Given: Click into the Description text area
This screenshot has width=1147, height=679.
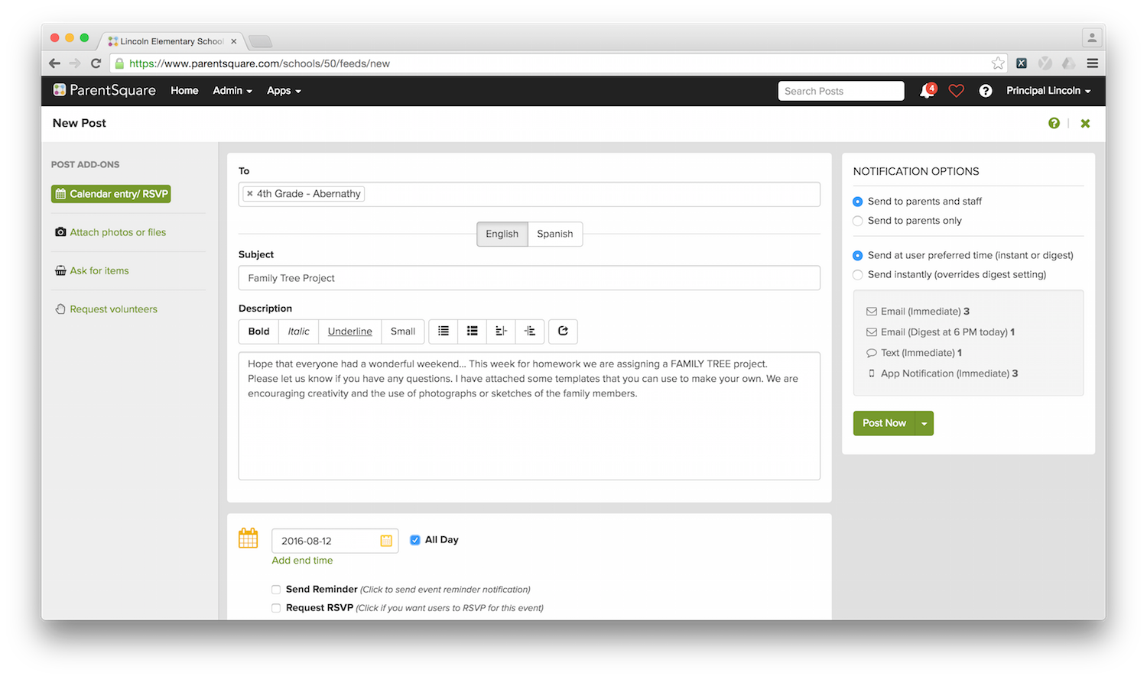Looking at the screenshot, I should tap(529, 416).
